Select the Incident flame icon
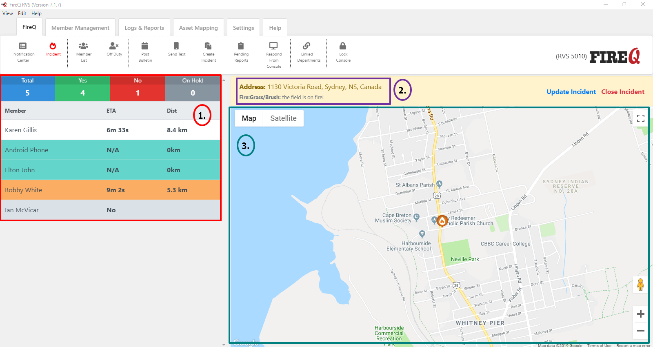The image size is (653, 347). (x=53, y=46)
